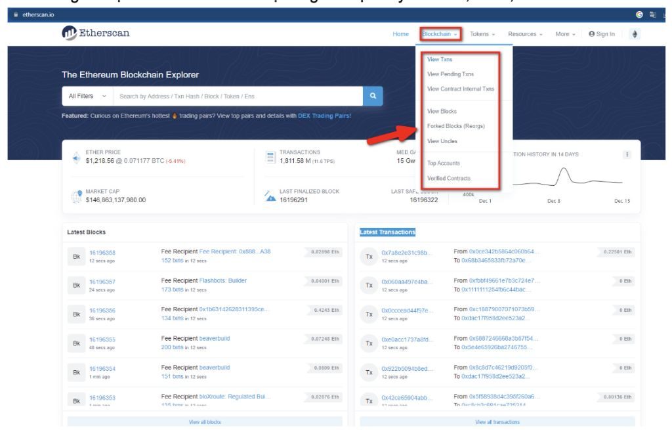Click the 0.22501 Eth value badge
This screenshot has height=430, width=672.
(617, 251)
